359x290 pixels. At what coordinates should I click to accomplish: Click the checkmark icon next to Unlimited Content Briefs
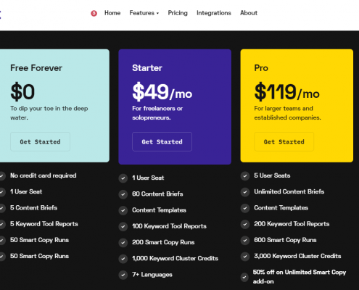coord(245,192)
